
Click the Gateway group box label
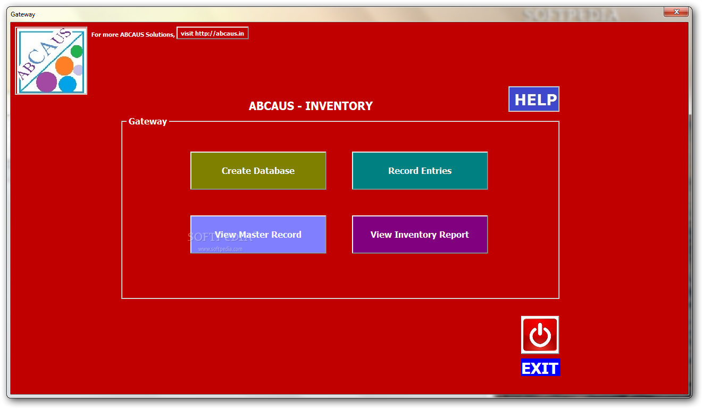point(148,121)
